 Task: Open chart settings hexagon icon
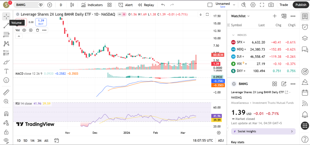[x=253, y=5]
